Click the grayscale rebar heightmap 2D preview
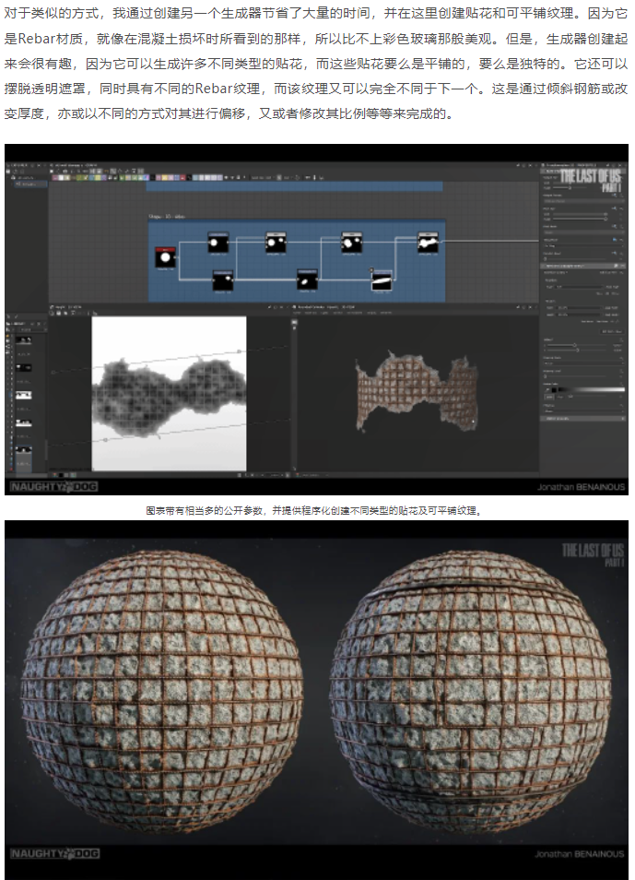Image resolution: width=635 pixels, height=880 pixels. [x=169, y=394]
